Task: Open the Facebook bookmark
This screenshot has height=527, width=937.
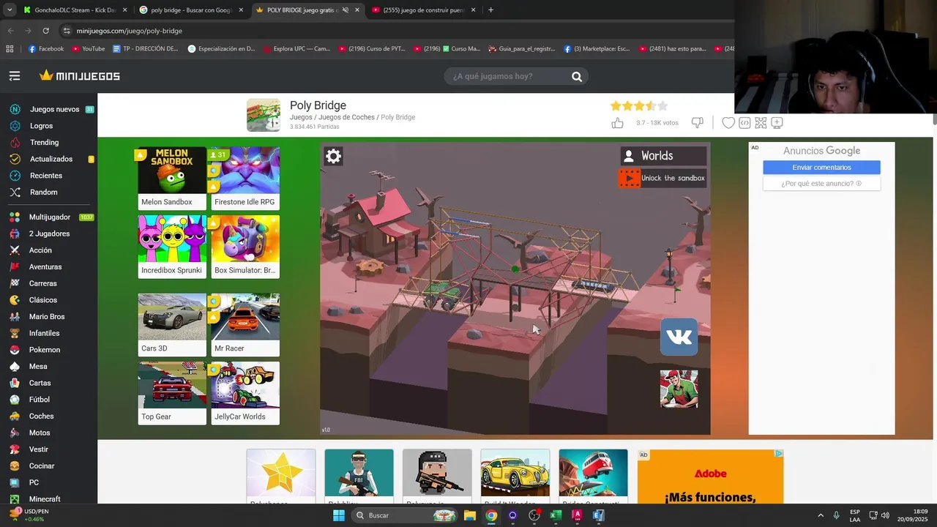Action: pyautogui.click(x=46, y=49)
